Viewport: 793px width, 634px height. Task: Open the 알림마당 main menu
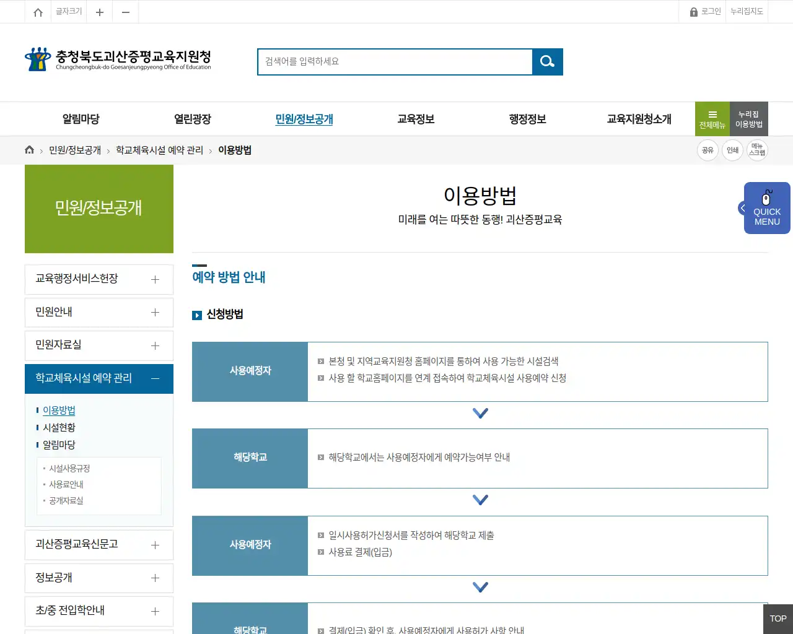tap(81, 119)
